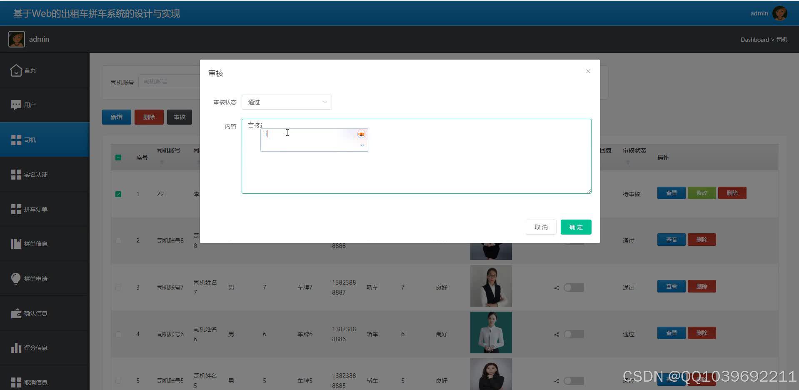The image size is (799, 390).
Task: Click the dark 审核 button above the table
Action: (180, 117)
